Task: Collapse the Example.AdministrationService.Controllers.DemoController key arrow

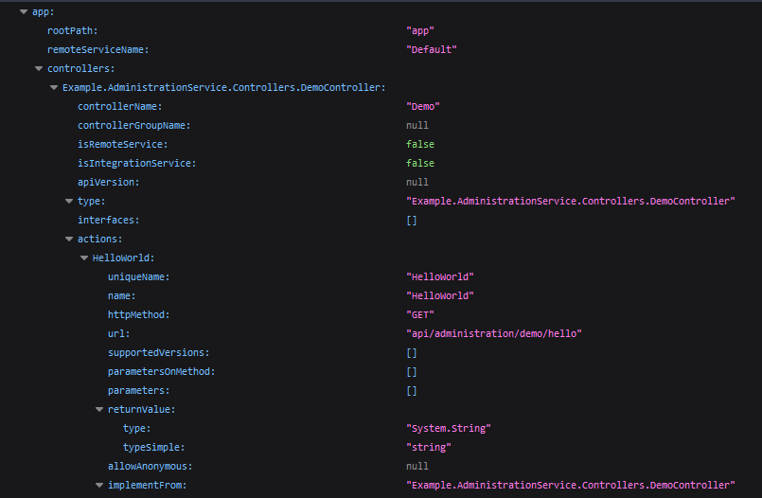Action: click(x=54, y=88)
